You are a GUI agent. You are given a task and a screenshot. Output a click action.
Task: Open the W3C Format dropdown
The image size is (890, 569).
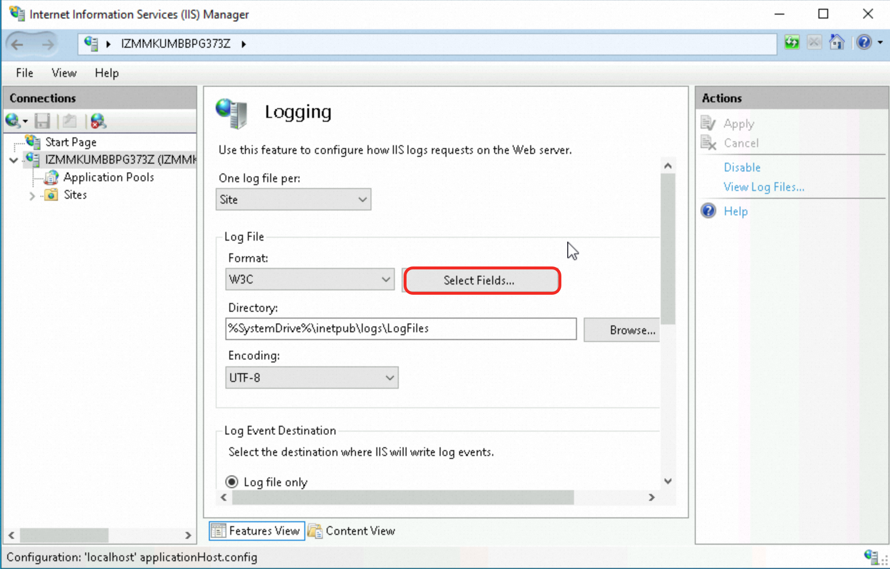[x=310, y=280]
